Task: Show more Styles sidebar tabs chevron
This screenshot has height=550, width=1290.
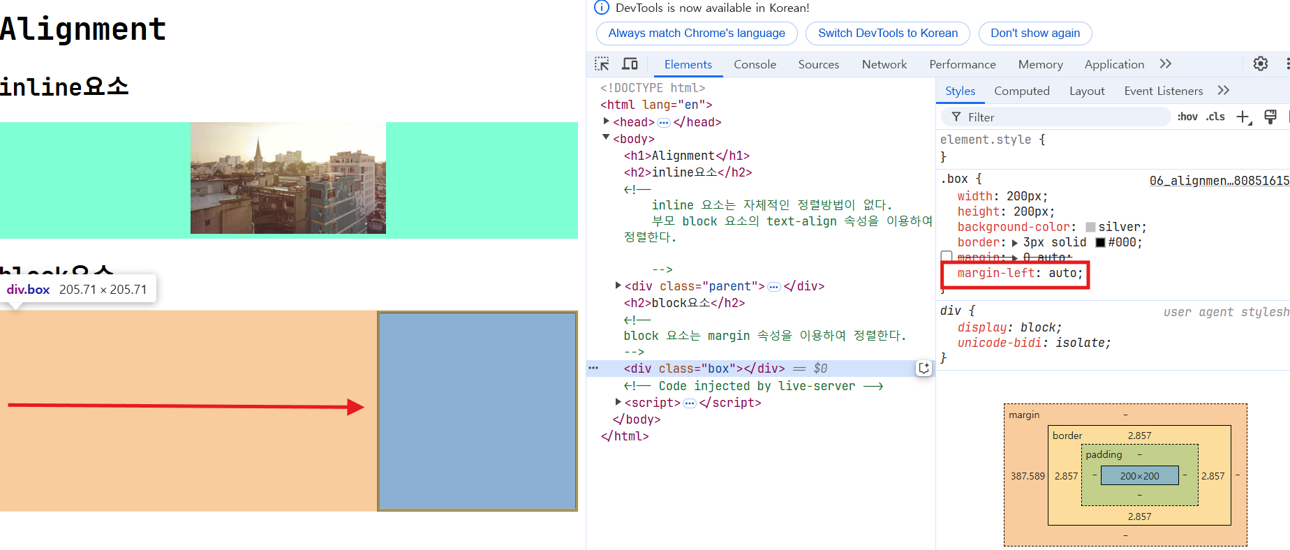Action: tap(1224, 90)
